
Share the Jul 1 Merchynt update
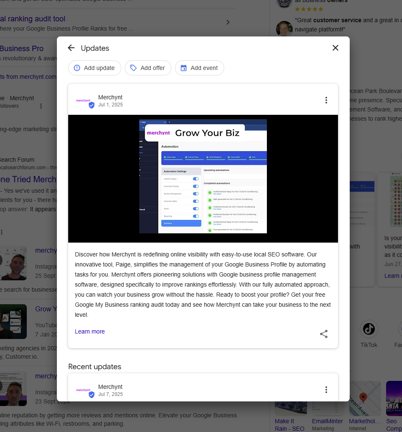point(324,334)
